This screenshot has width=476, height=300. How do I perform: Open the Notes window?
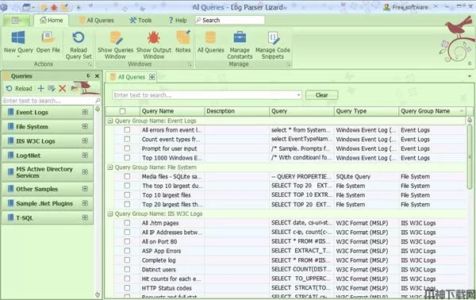click(183, 42)
